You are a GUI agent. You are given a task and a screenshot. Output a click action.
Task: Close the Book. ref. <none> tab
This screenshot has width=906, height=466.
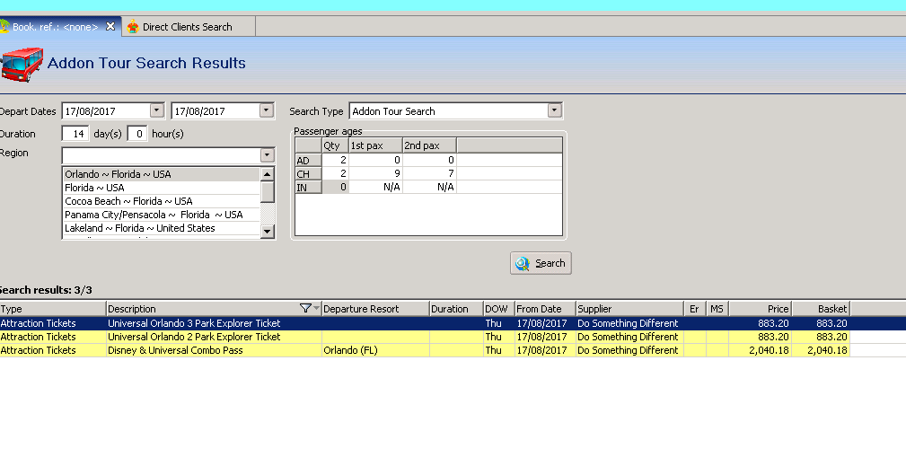coord(110,26)
